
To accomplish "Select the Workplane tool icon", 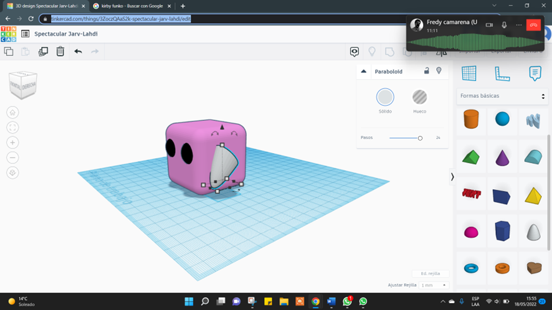I will tap(469, 73).
